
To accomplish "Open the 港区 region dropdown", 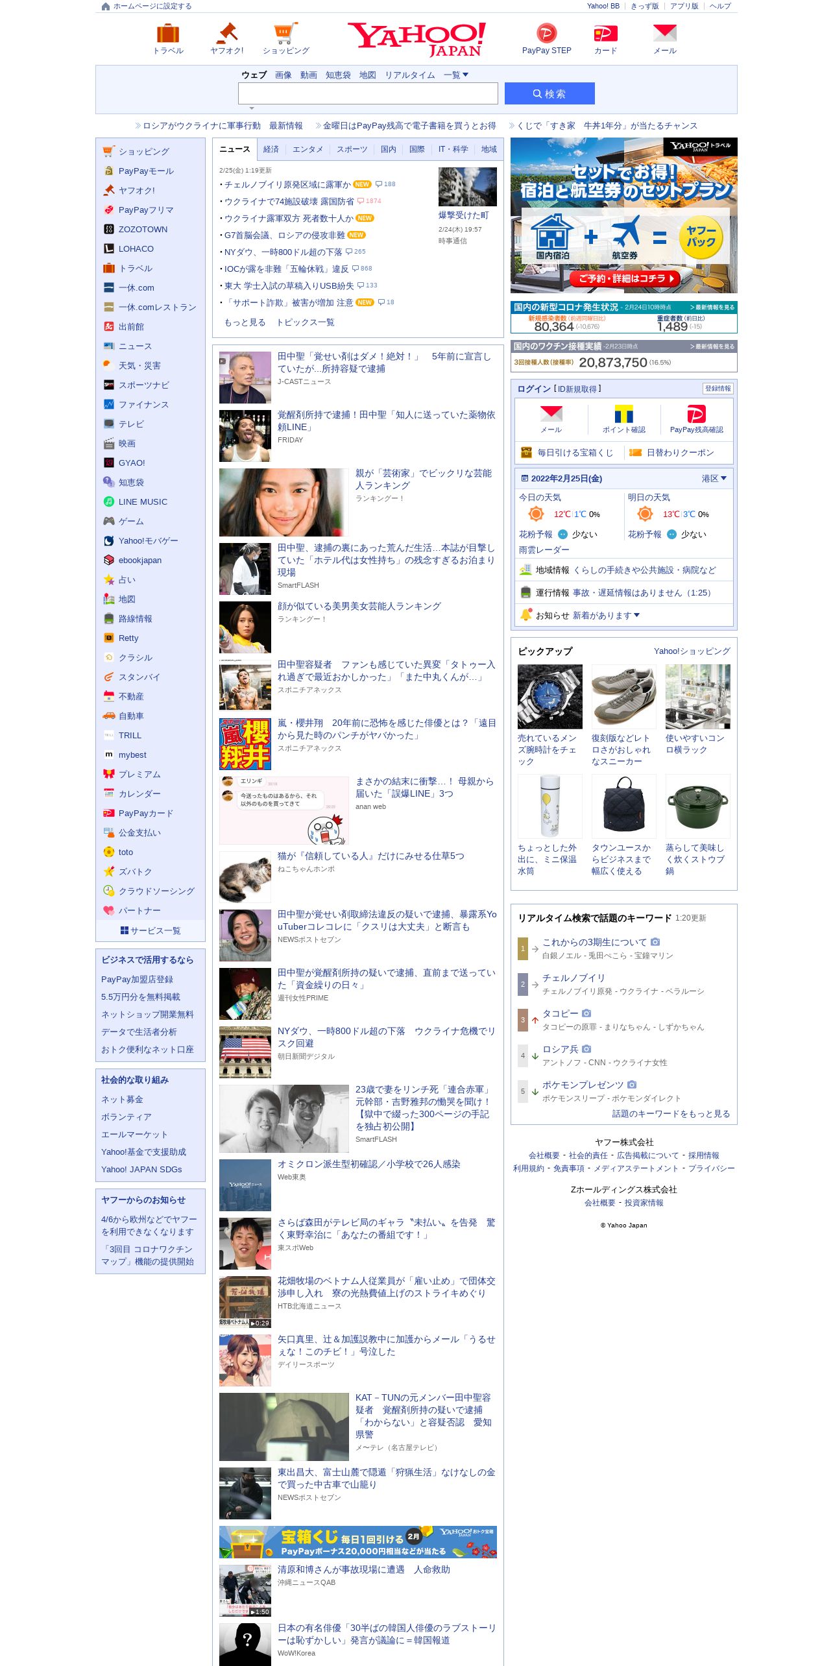I will 714,478.
